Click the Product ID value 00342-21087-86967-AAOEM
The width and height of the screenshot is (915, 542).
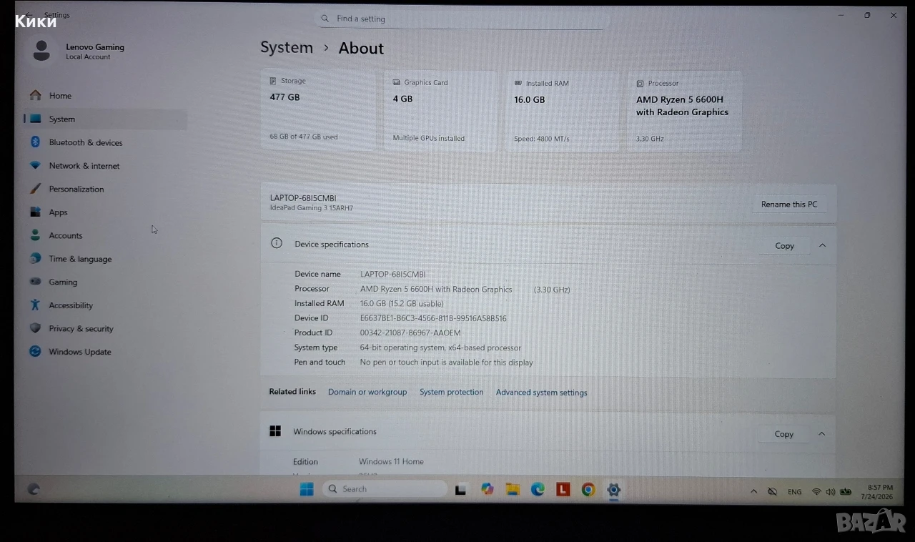point(410,332)
